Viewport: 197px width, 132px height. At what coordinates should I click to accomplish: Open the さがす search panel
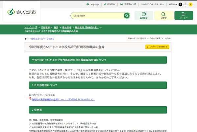(164, 16)
